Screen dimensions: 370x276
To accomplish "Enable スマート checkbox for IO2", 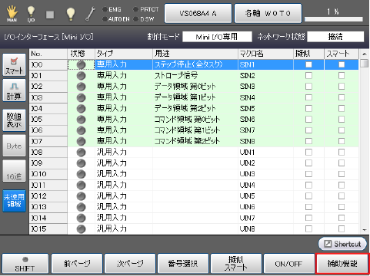I will point(342,87).
